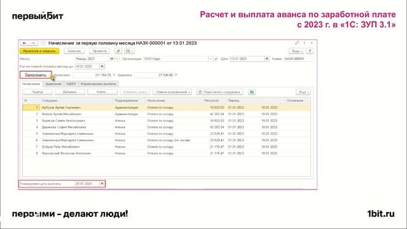
Task: Open the Корректировки выплаты tab
Action: tap(99, 84)
